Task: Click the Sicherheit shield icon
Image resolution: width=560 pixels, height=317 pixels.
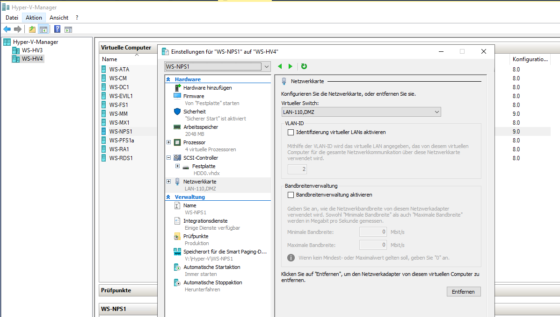Action: 177,111
